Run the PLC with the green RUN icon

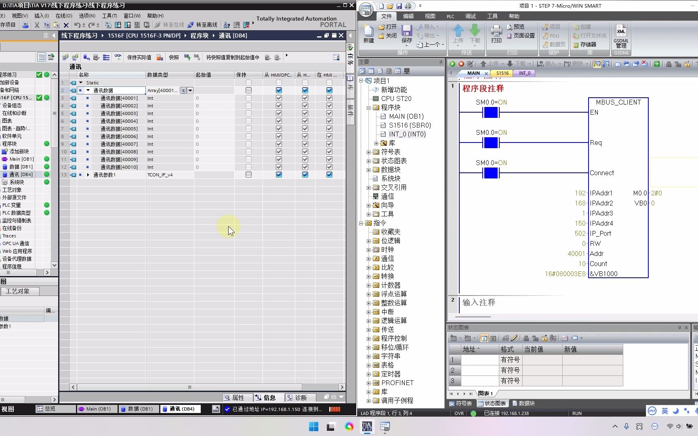pos(452,63)
